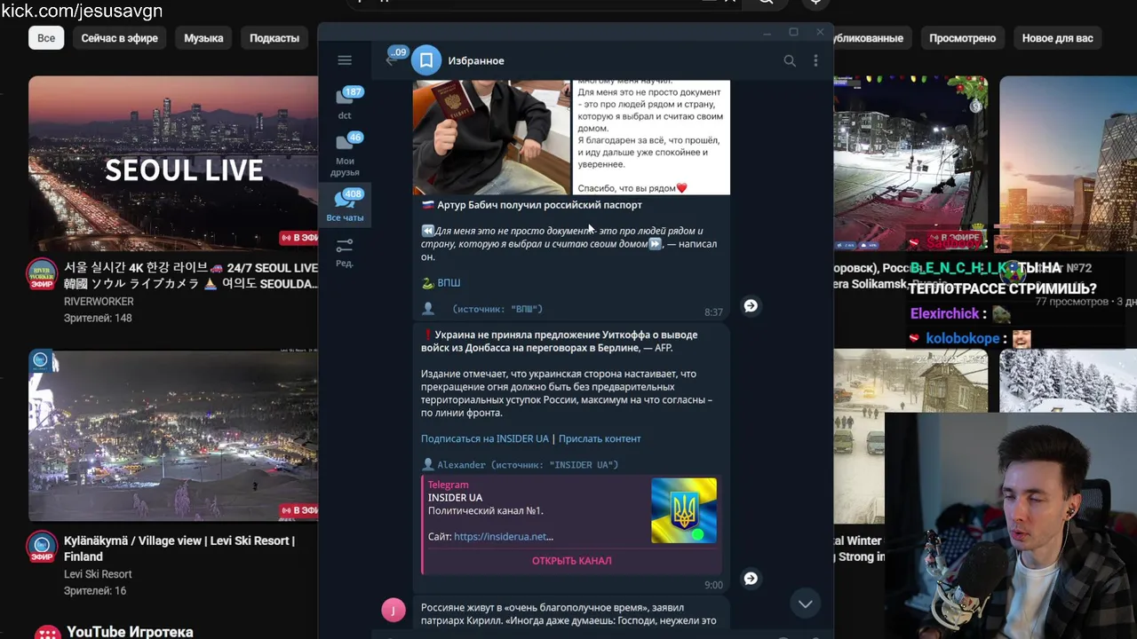Click the Прислать контент link
The width and height of the screenshot is (1137, 639).
click(x=600, y=438)
